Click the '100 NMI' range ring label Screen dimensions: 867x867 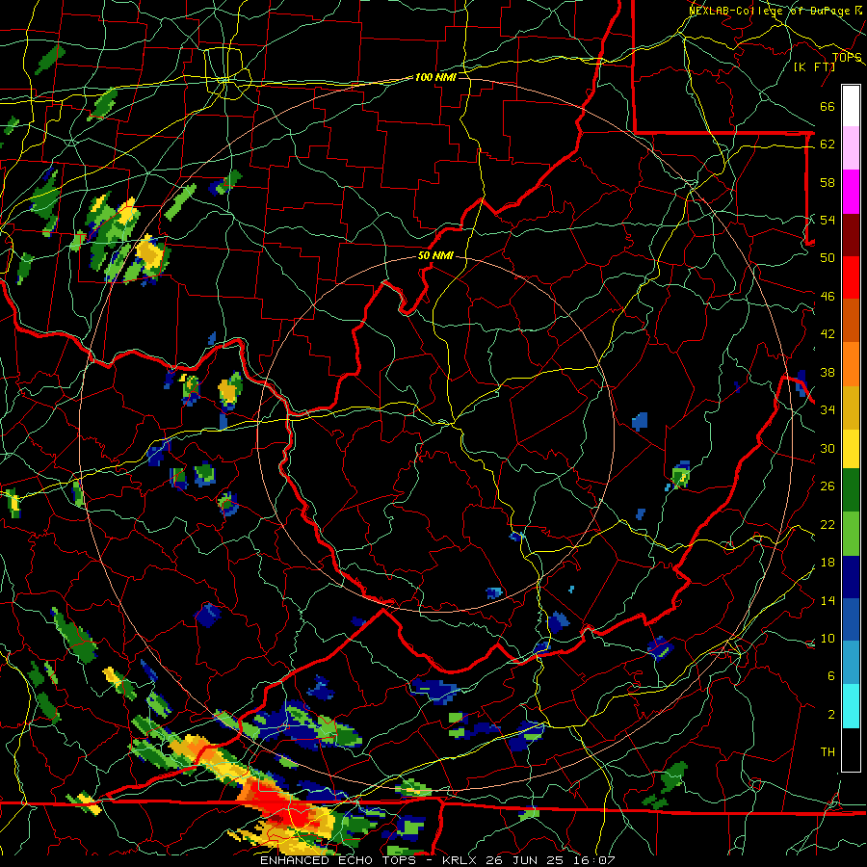pyautogui.click(x=435, y=77)
